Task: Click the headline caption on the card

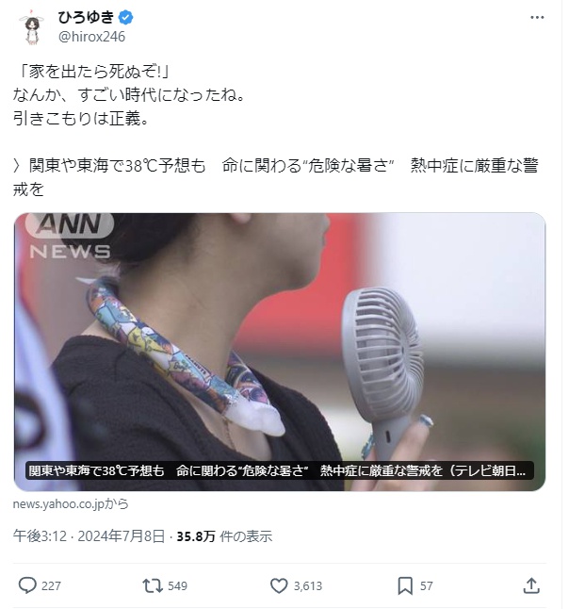Action: (280, 470)
